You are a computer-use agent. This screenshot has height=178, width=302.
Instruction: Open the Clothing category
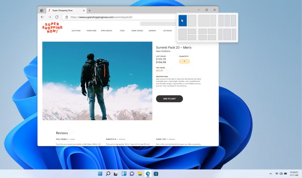tap(76, 30)
